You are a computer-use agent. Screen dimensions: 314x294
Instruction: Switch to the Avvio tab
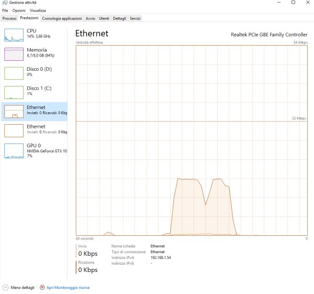(x=91, y=19)
